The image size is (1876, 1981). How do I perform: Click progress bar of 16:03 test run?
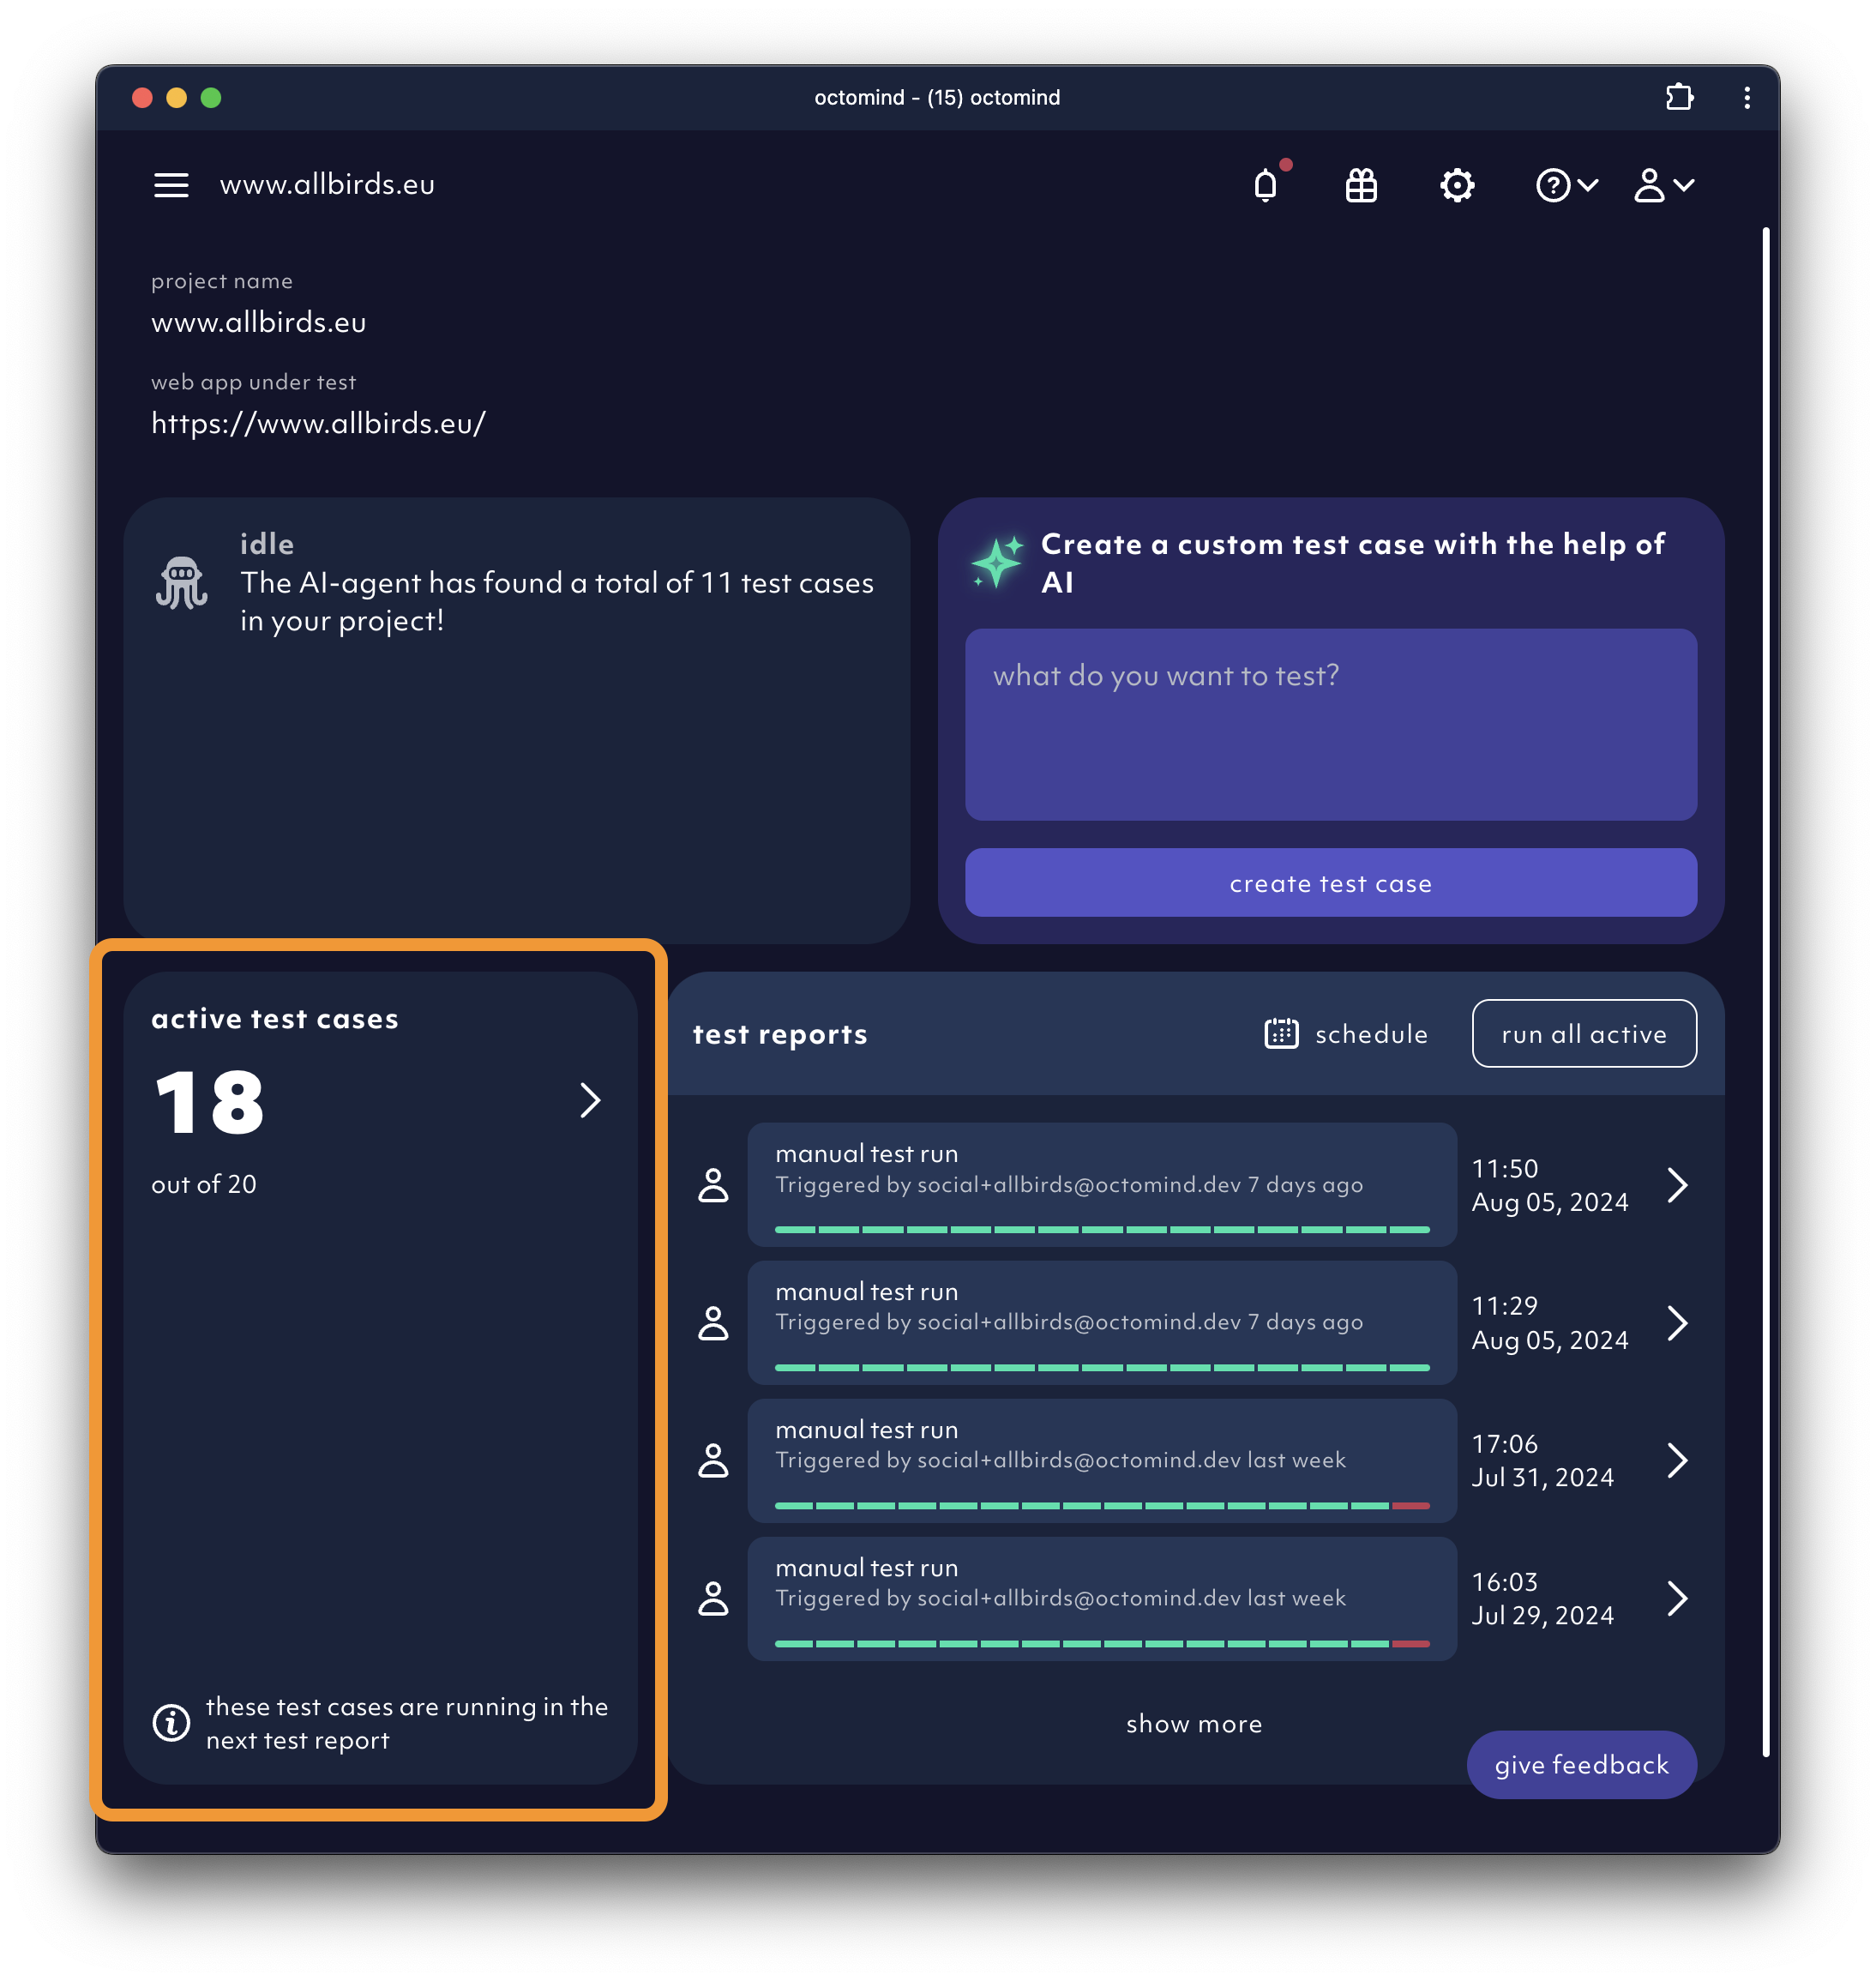[x=1102, y=1644]
